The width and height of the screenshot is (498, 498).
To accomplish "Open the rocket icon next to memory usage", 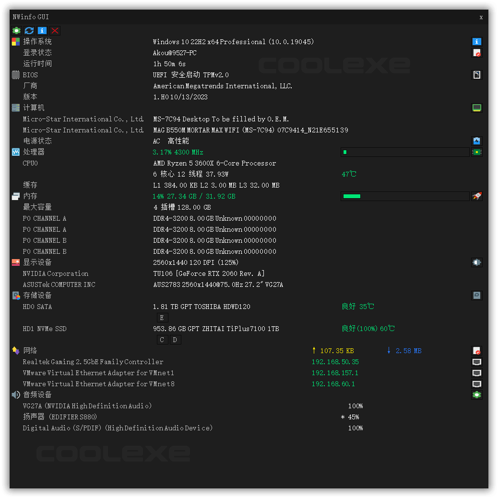I will pyautogui.click(x=476, y=196).
